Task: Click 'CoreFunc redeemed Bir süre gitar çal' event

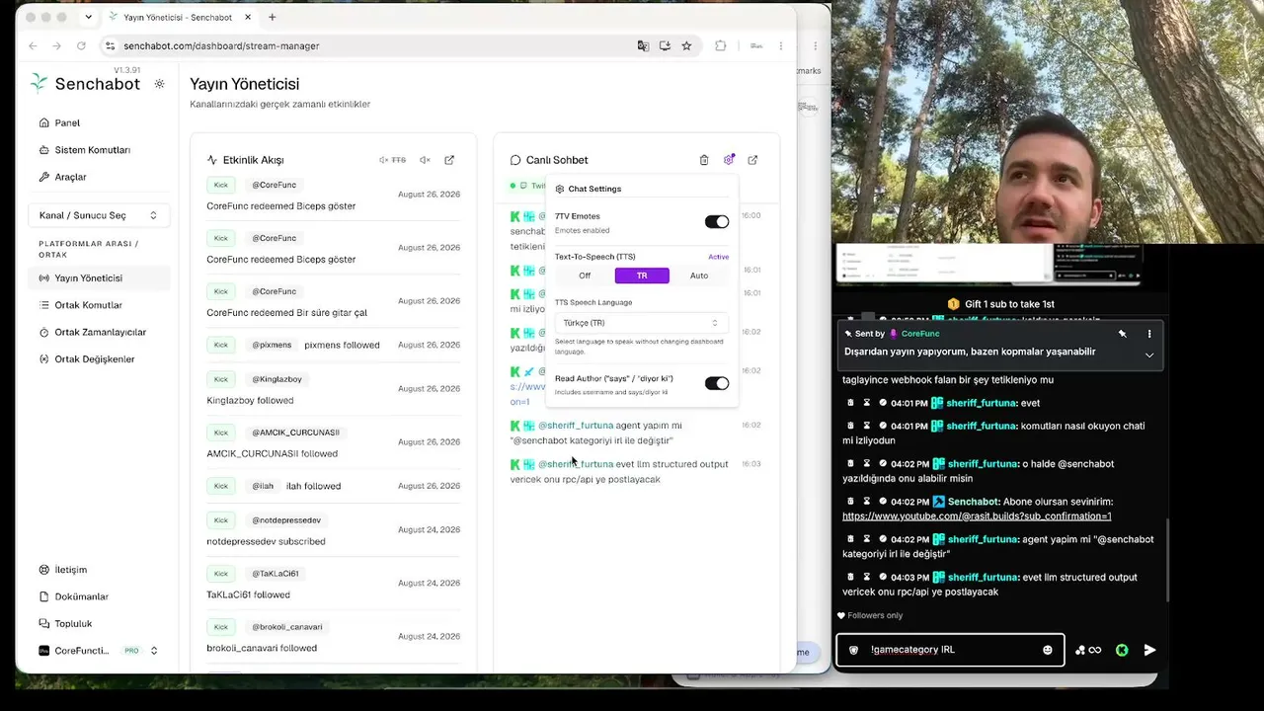Action: pos(286,313)
